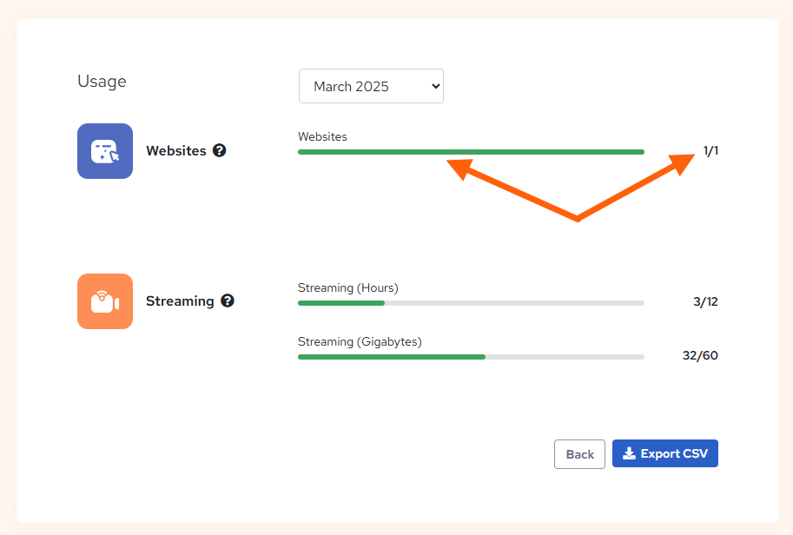The image size is (793, 535).
Task: Export usage data as CSV
Action: click(664, 452)
